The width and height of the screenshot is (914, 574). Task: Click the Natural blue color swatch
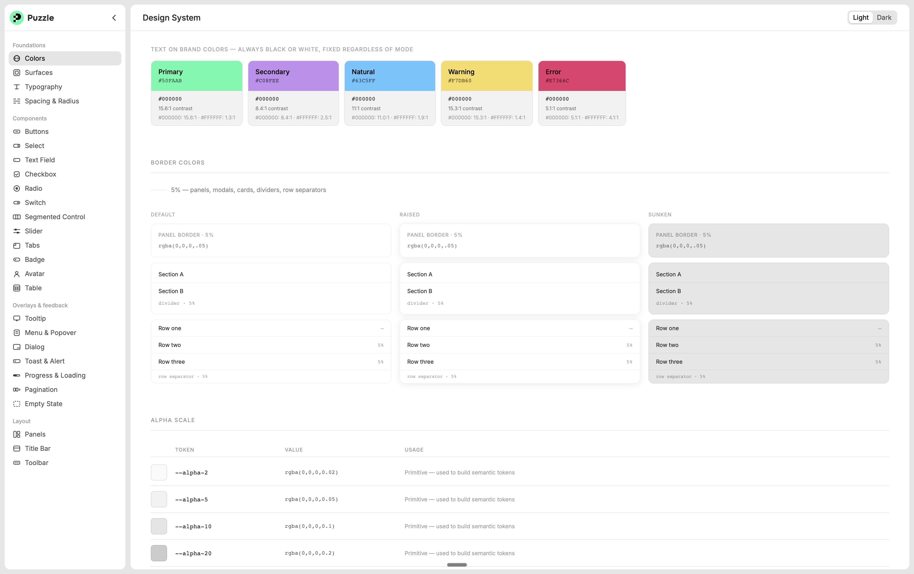click(390, 76)
